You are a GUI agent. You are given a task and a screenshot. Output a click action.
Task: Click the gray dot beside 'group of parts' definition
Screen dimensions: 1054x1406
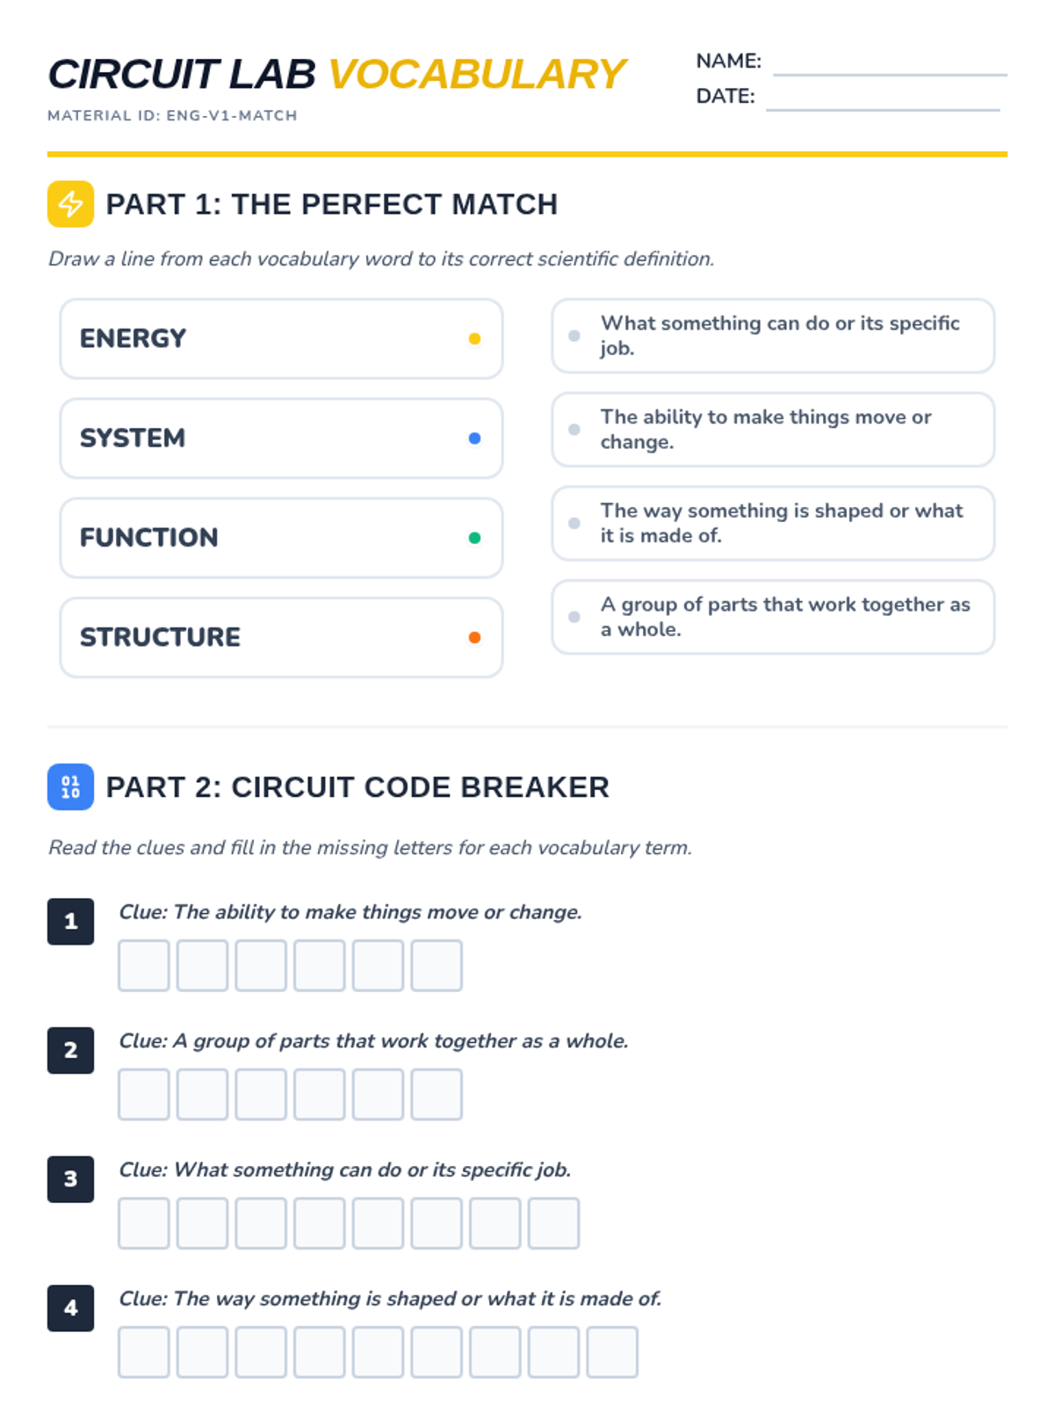tap(574, 617)
